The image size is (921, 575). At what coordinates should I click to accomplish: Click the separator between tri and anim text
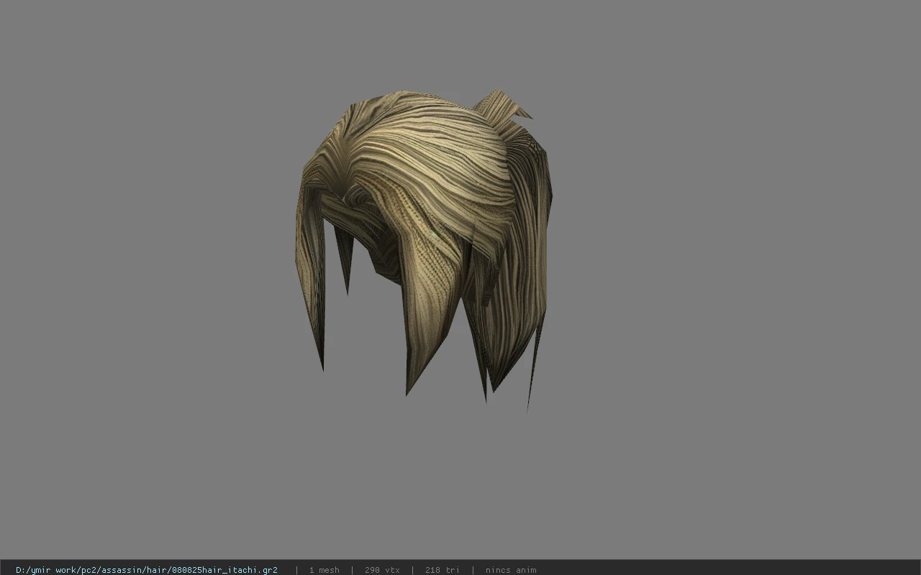click(x=473, y=570)
